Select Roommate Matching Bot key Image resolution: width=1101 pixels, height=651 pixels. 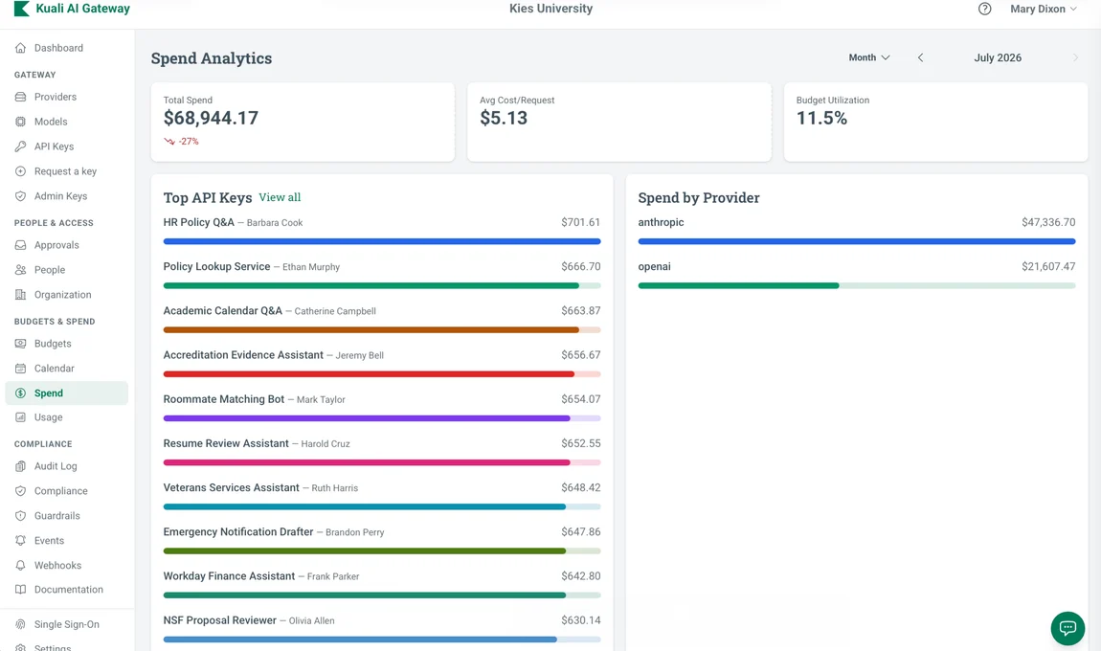coord(382,408)
